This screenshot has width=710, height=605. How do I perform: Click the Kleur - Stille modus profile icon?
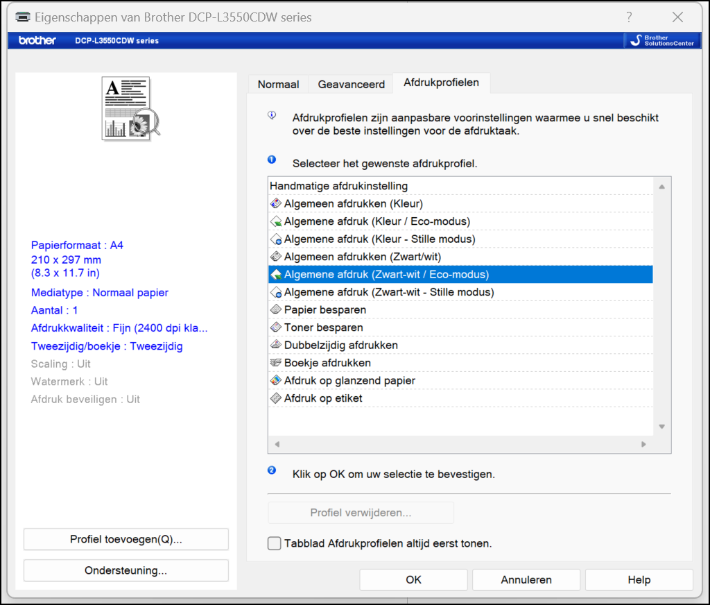(276, 239)
